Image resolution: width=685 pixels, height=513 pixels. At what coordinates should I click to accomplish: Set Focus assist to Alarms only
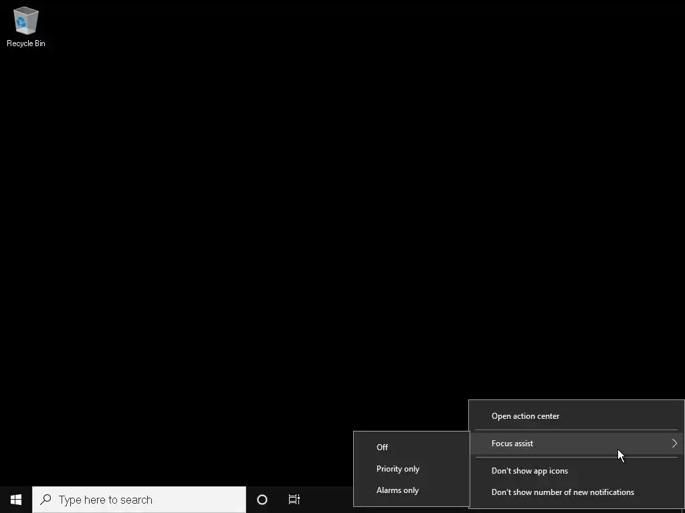click(411, 490)
